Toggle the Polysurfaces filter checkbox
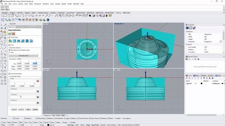The width and height of the screenshot is (225, 126). [x=37, y=118]
